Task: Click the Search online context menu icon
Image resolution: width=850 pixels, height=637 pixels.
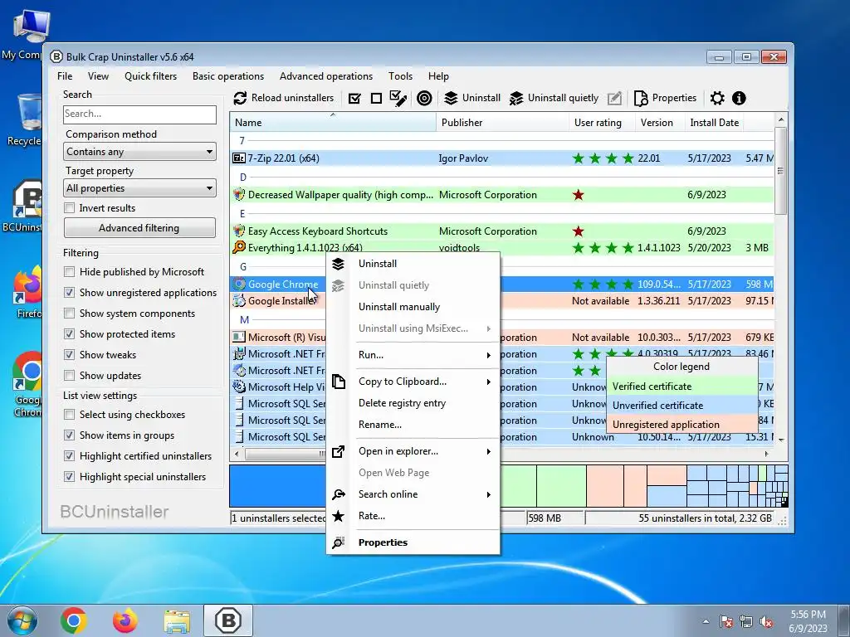Action: [x=339, y=494]
